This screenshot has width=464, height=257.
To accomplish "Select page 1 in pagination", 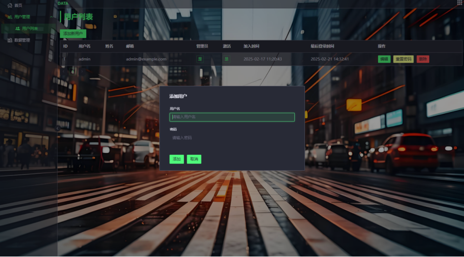I will [73, 71].
